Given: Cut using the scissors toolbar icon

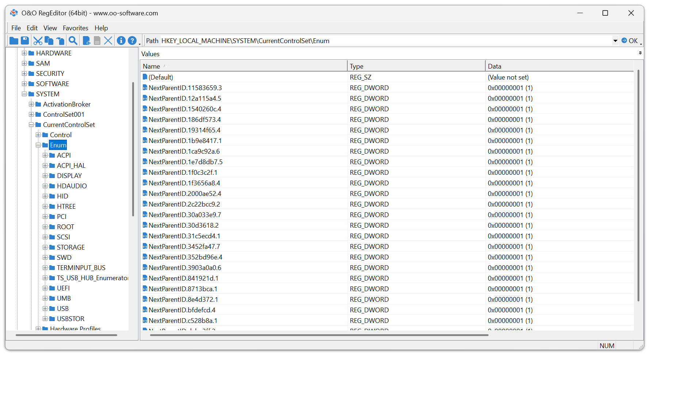Looking at the screenshot, I should (38, 41).
